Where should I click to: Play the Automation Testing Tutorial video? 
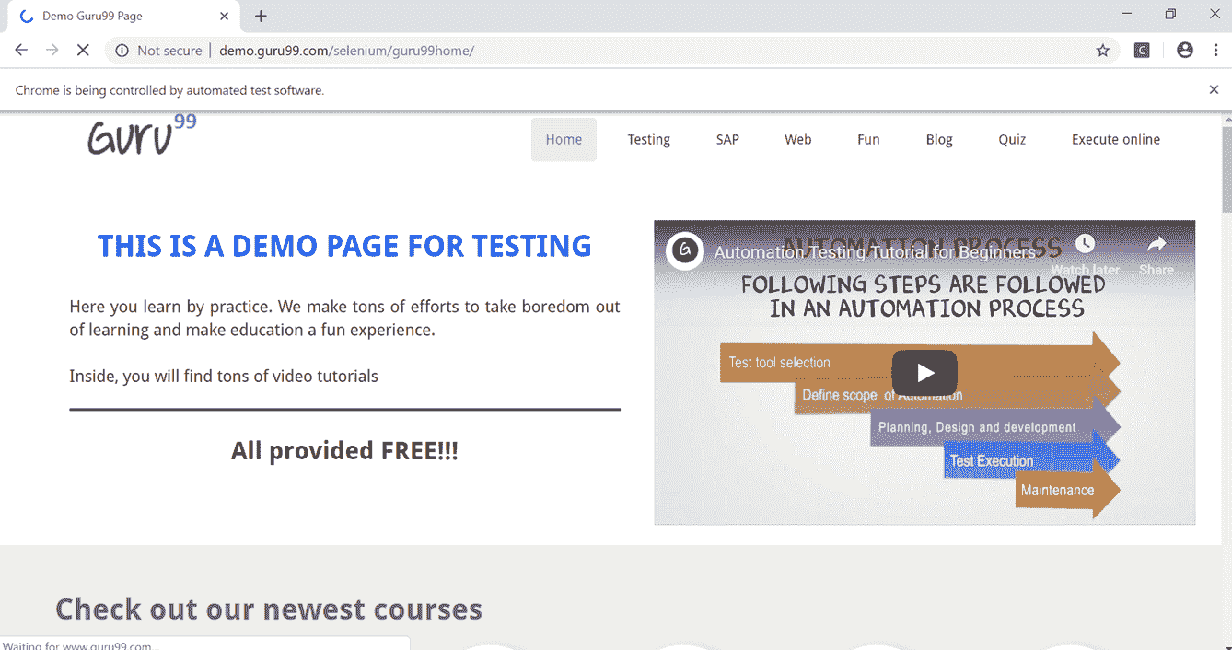click(x=924, y=373)
